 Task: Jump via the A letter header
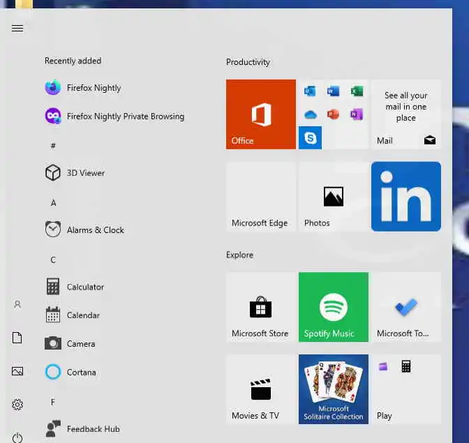[x=53, y=203]
